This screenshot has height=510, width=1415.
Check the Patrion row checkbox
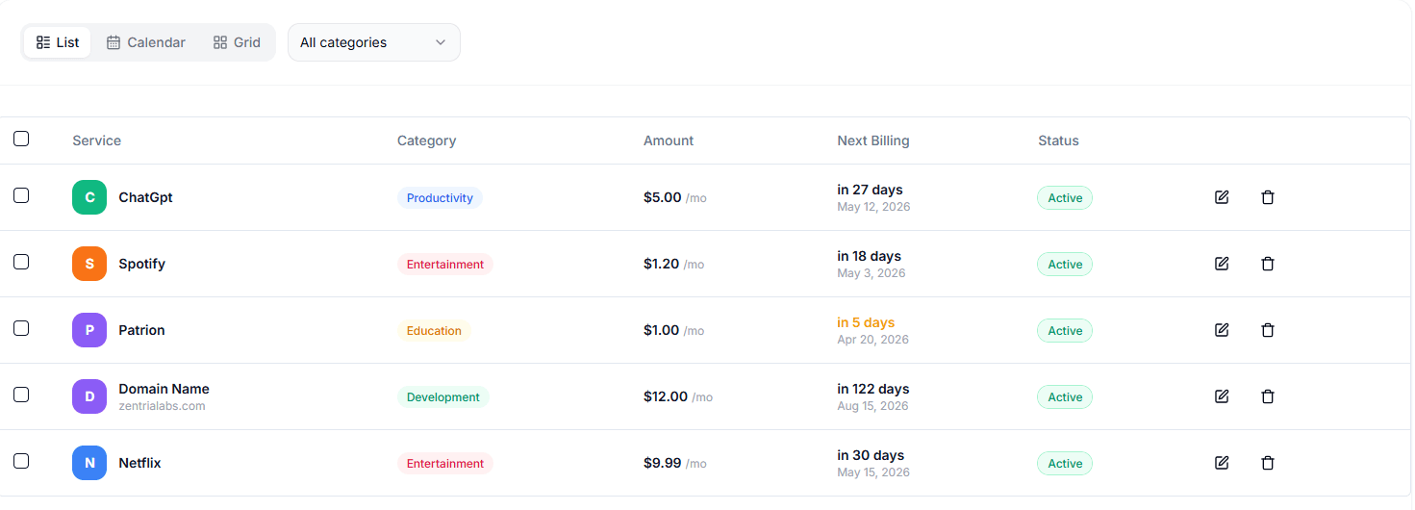coord(21,328)
